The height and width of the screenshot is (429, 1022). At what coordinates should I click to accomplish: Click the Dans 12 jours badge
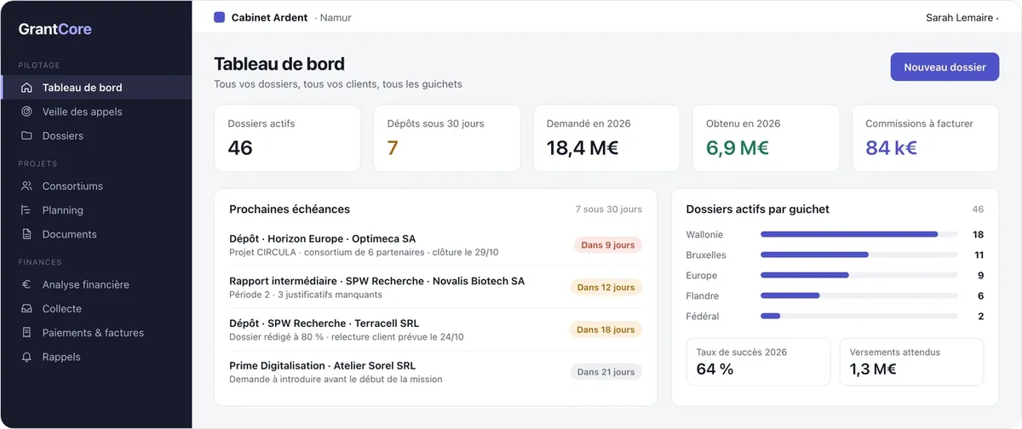tap(606, 288)
